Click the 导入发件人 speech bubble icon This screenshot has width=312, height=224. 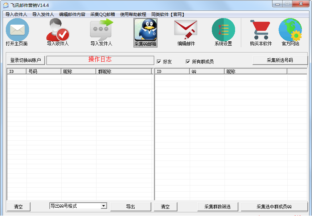point(102,30)
